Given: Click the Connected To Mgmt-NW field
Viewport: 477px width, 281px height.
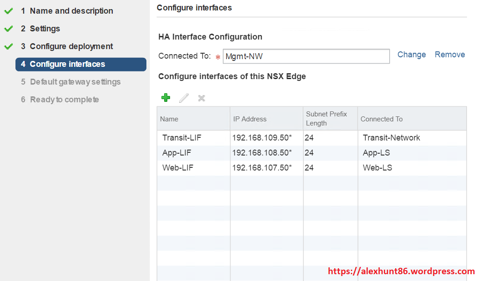Looking at the screenshot, I should click(306, 56).
